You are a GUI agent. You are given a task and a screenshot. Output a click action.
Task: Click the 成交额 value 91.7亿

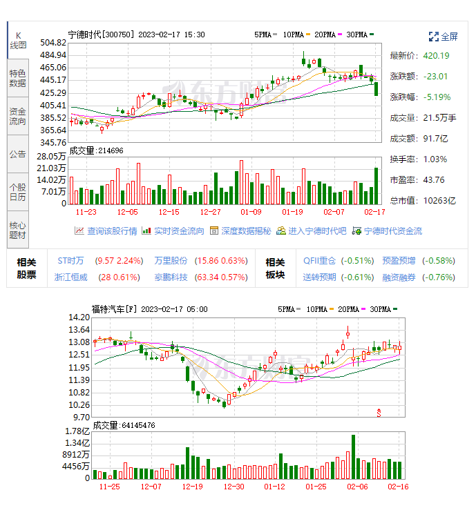[435, 138]
